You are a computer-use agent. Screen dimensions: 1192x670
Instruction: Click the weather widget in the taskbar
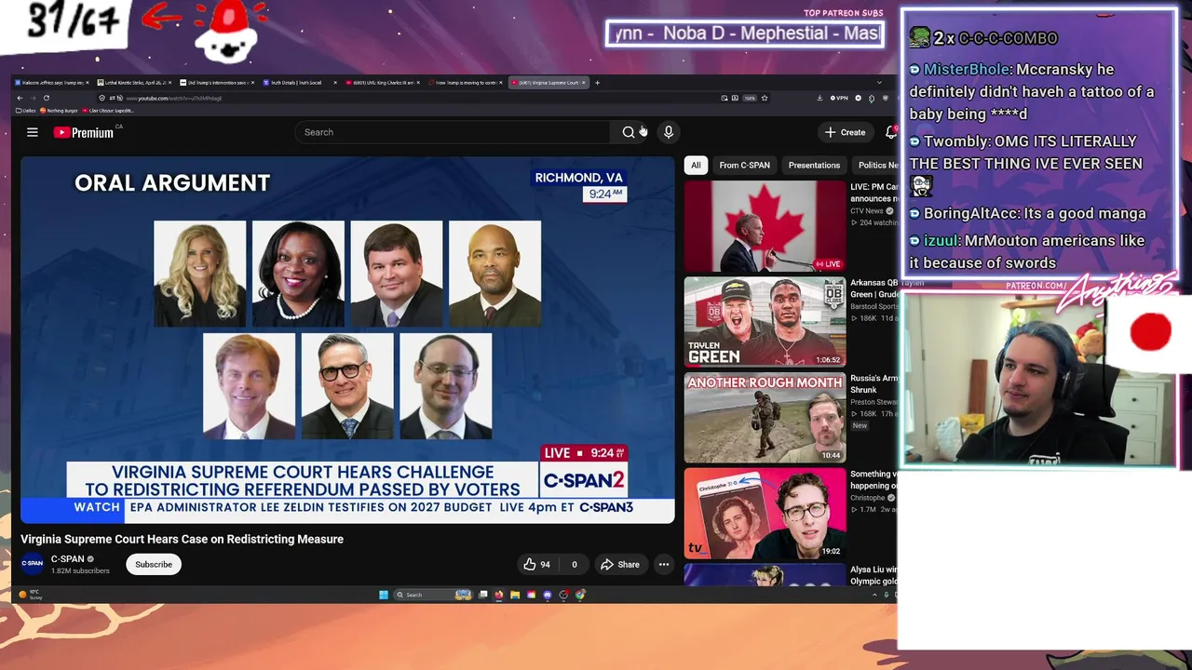pyautogui.click(x=30, y=595)
